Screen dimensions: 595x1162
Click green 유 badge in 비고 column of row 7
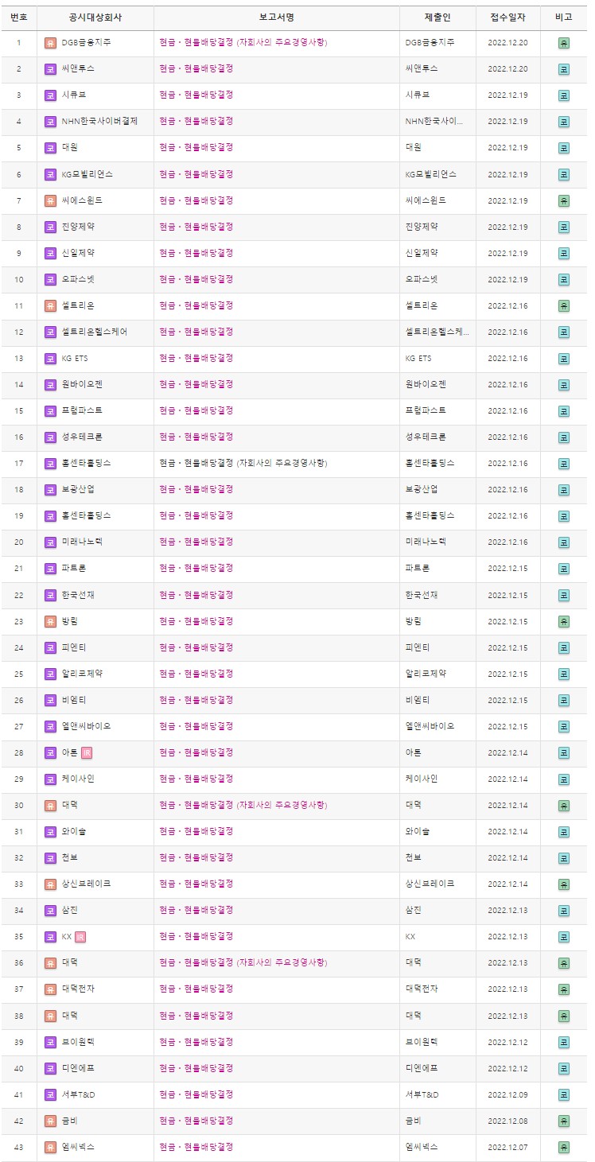pyautogui.click(x=564, y=200)
